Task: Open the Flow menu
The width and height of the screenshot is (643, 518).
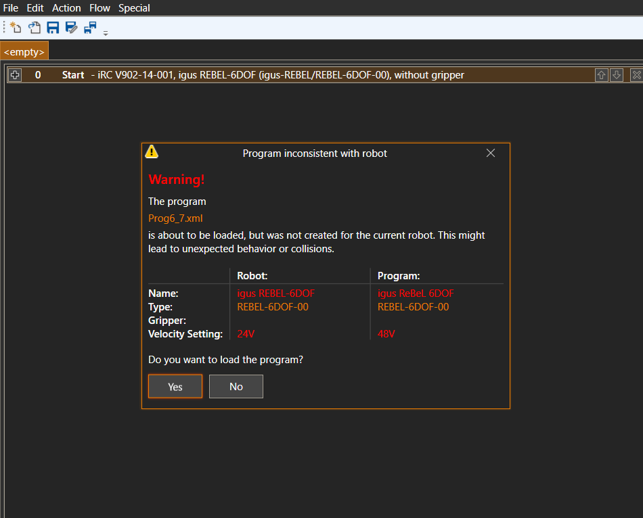Action: (99, 8)
